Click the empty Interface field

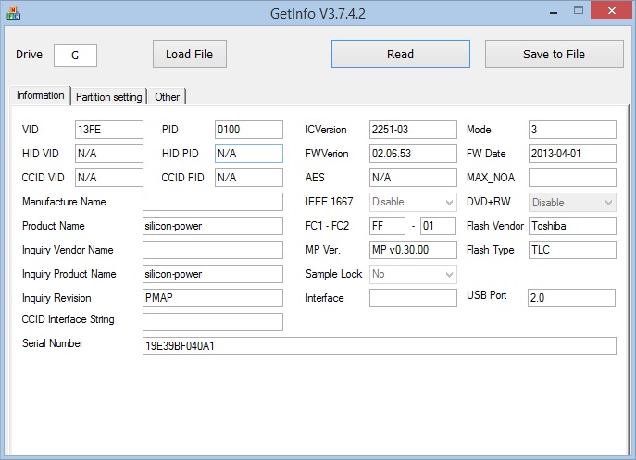413,298
